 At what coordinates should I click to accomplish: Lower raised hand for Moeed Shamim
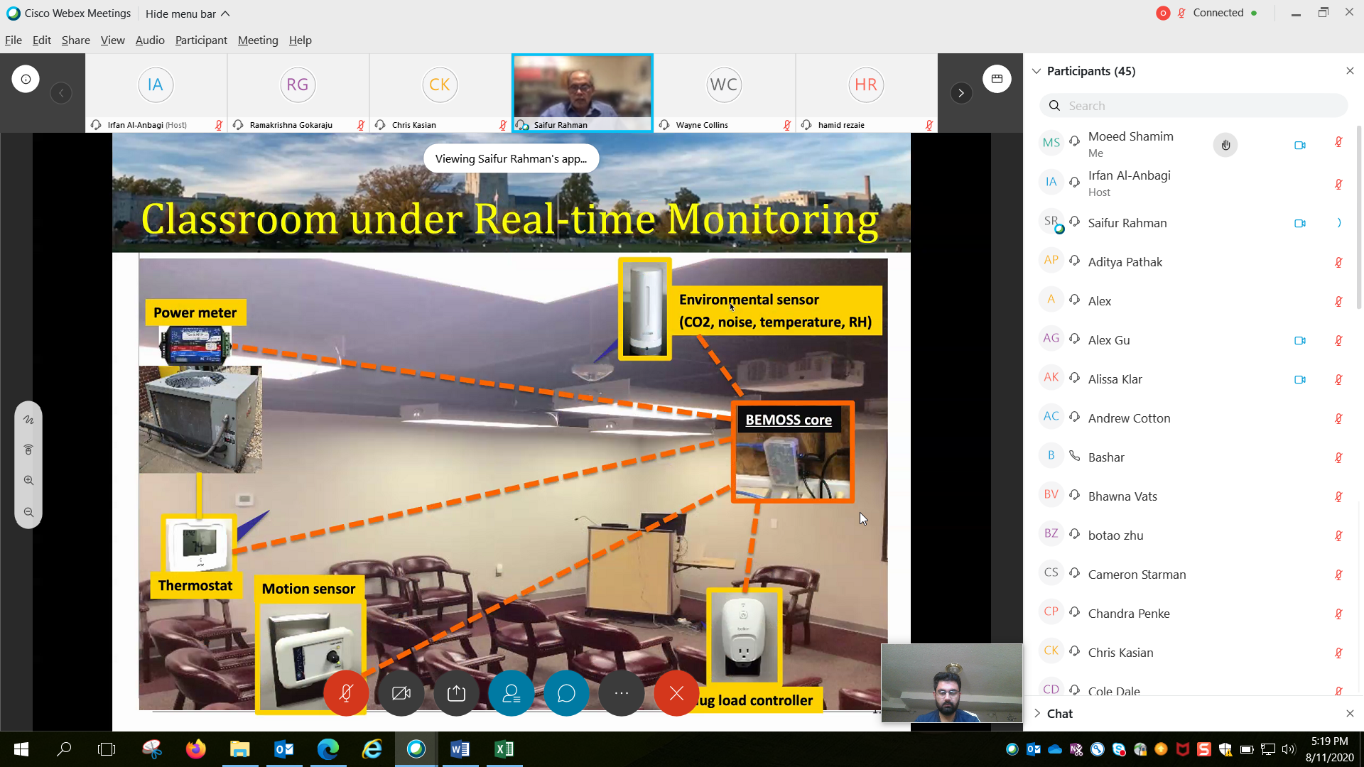(1225, 145)
